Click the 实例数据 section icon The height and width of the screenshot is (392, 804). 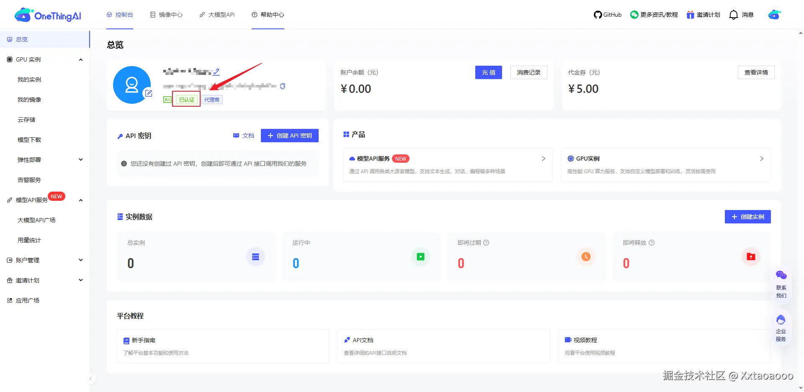[x=120, y=217]
